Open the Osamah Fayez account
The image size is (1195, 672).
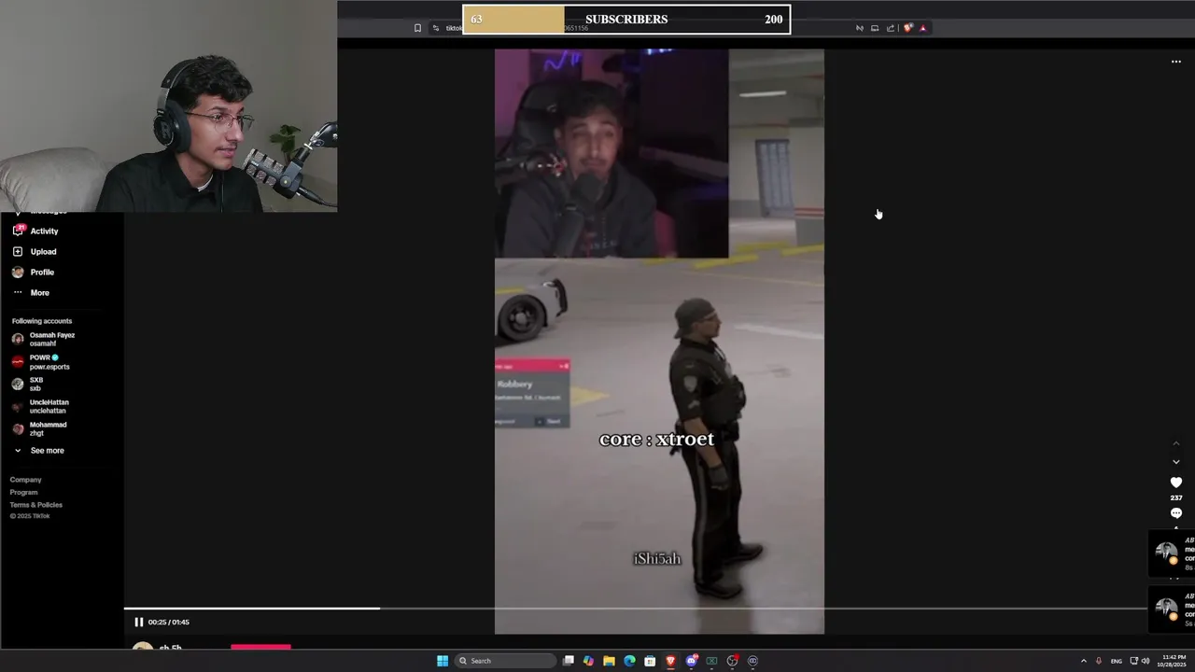pos(43,339)
